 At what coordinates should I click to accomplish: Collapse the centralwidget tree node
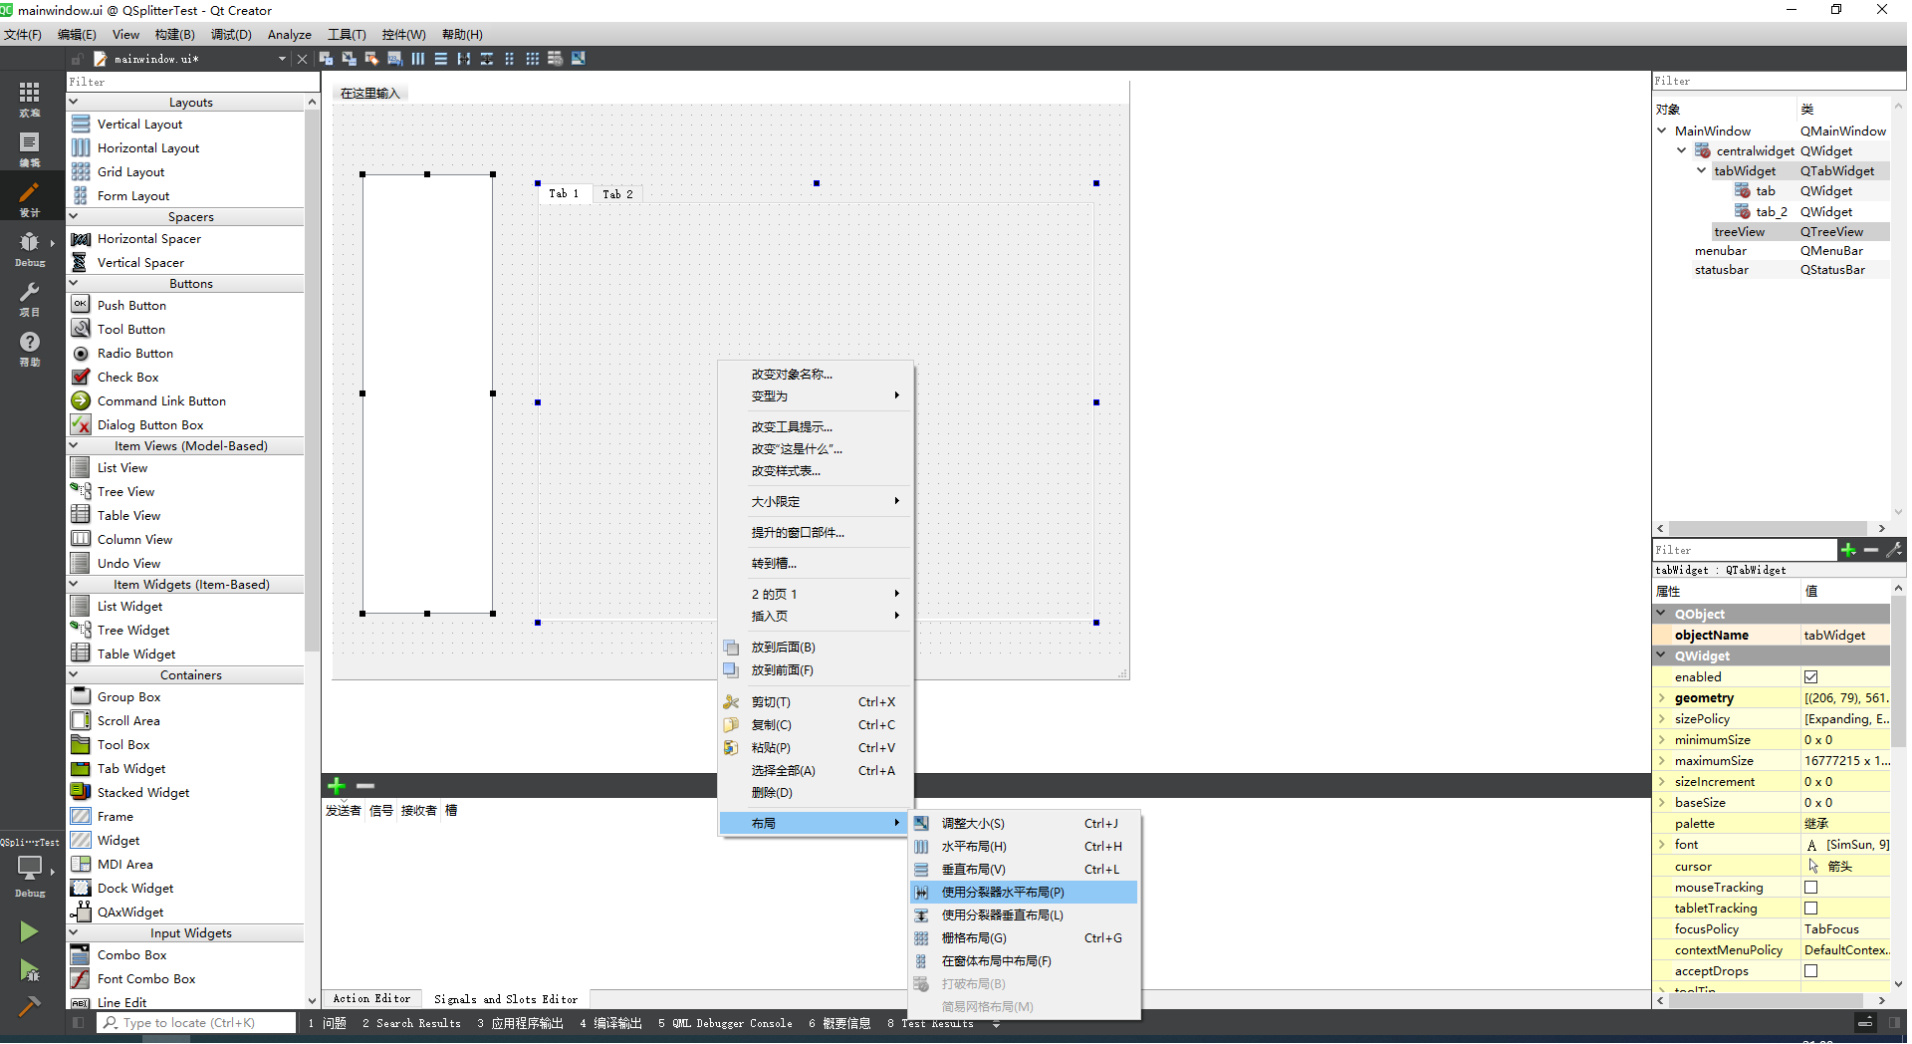[x=1682, y=150]
